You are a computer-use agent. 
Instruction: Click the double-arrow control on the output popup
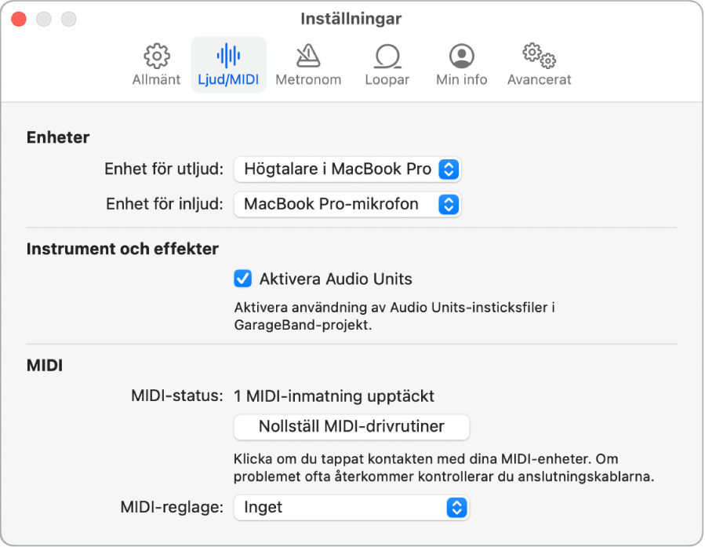tap(450, 169)
